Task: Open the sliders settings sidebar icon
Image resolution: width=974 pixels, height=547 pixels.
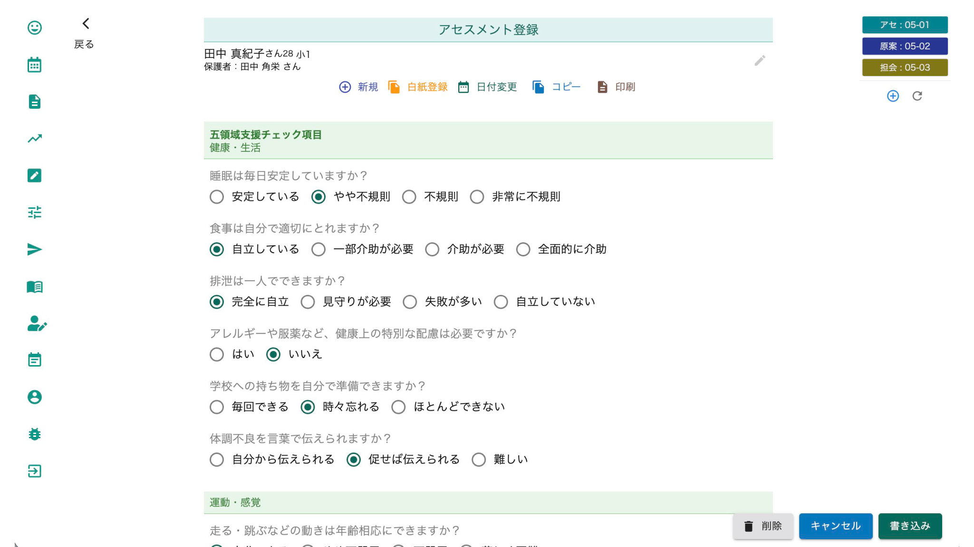Action: coord(34,212)
